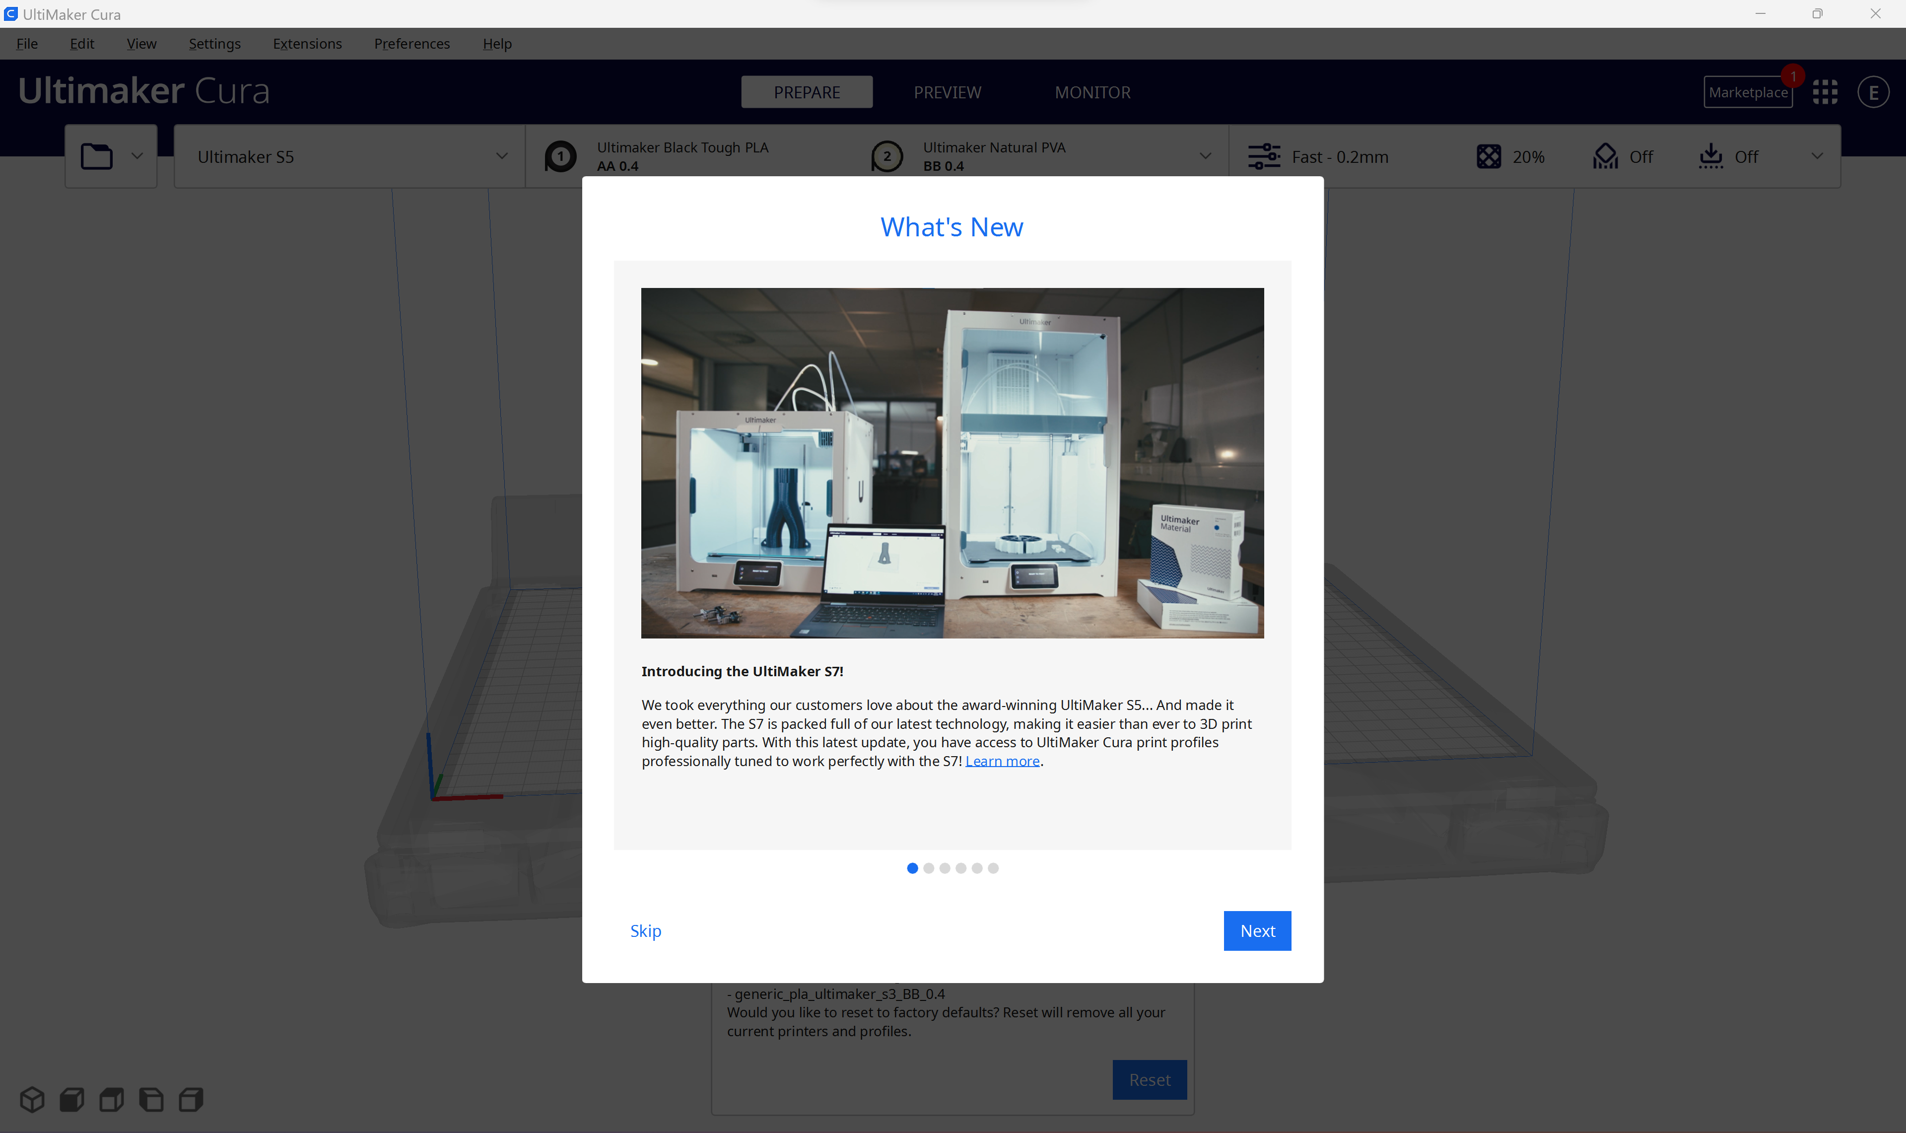
Task: Select the second page indicator dot
Action: pyautogui.click(x=928, y=868)
